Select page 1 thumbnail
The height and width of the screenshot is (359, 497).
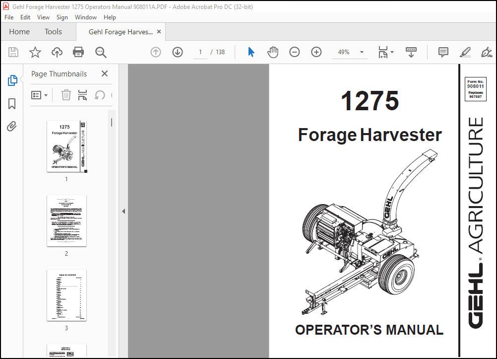(x=67, y=146)
